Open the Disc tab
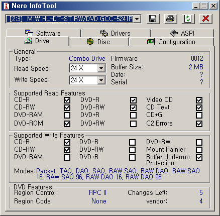220x216 pixels. [99, 42]
